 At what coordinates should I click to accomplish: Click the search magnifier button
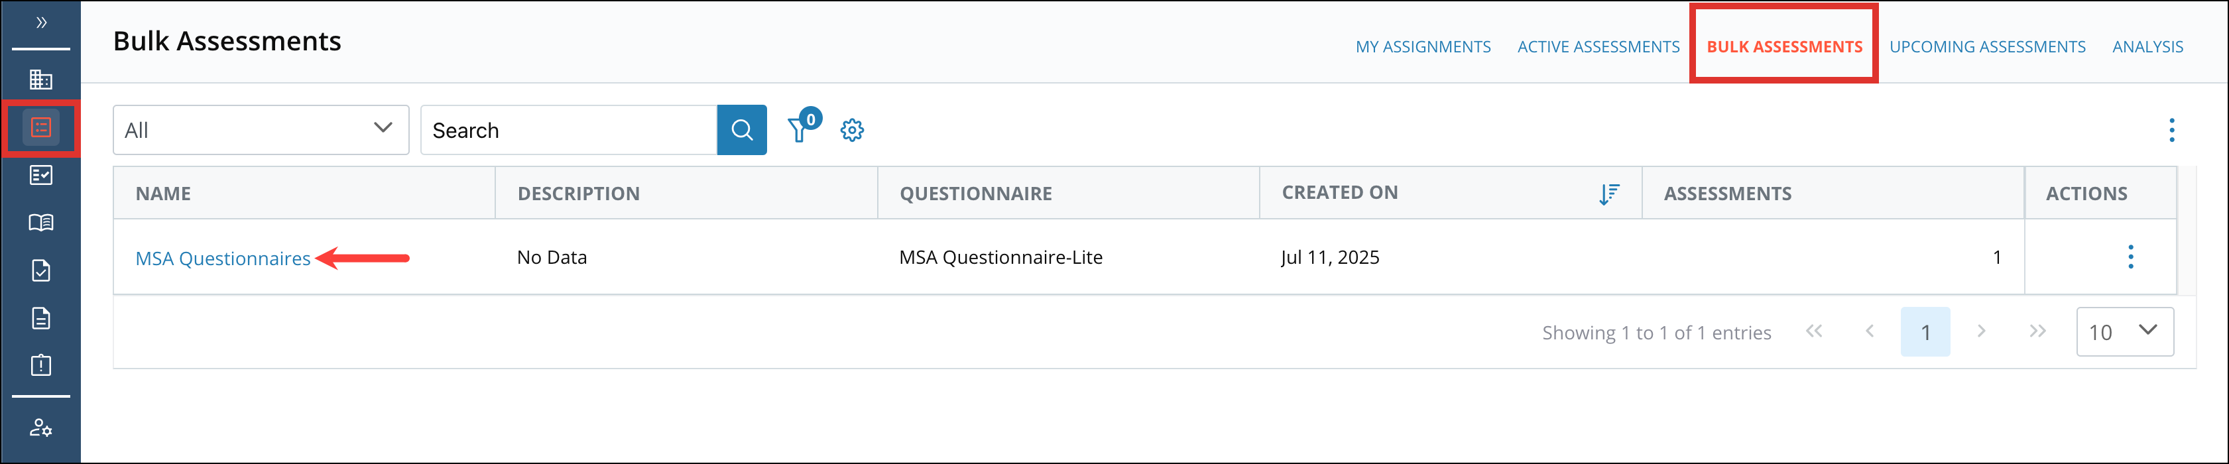[741, 130]
